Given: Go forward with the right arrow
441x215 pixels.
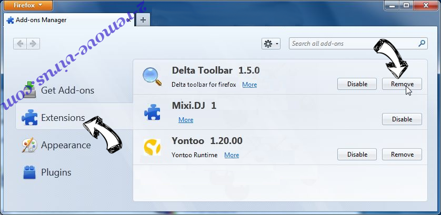Looking at the screenshot, I should (x=33, y=44).
